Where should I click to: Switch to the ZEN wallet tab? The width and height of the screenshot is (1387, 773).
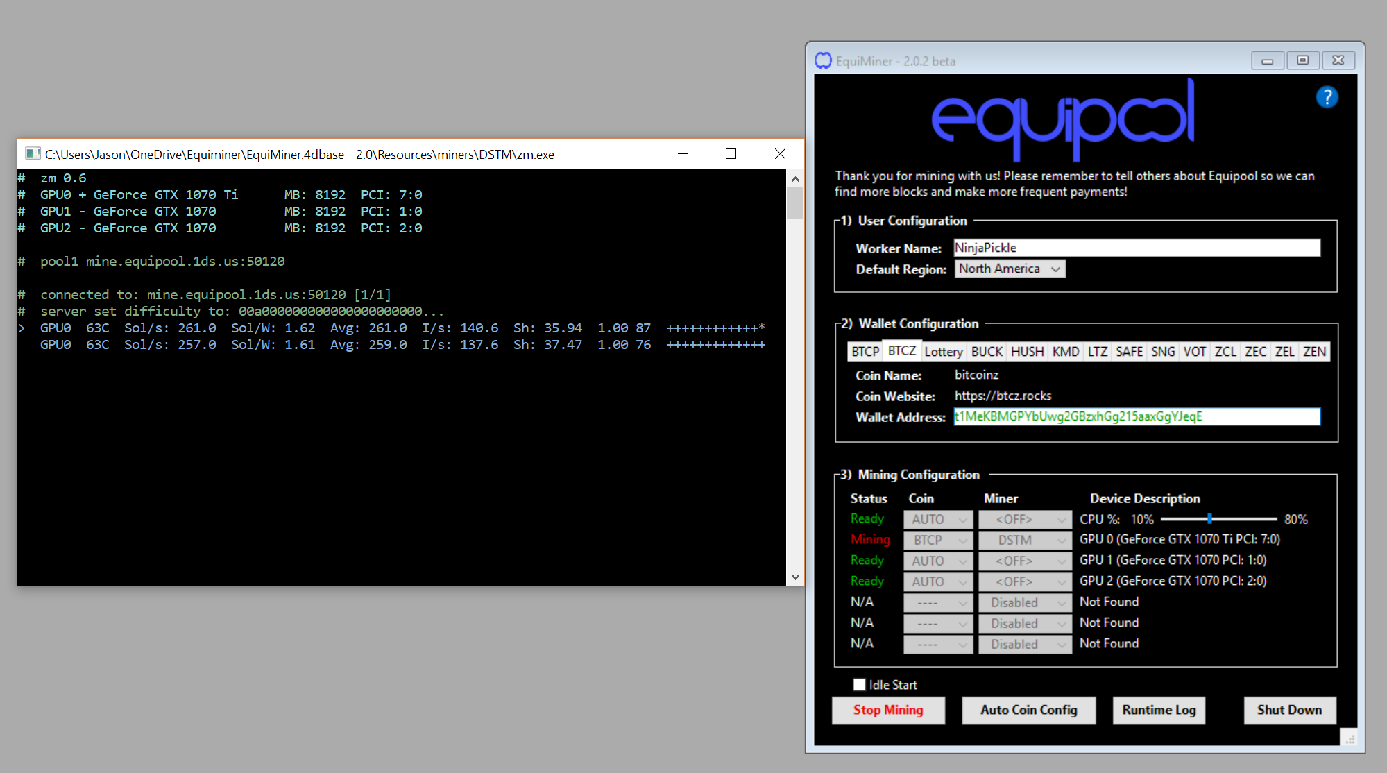(1315, 352)
